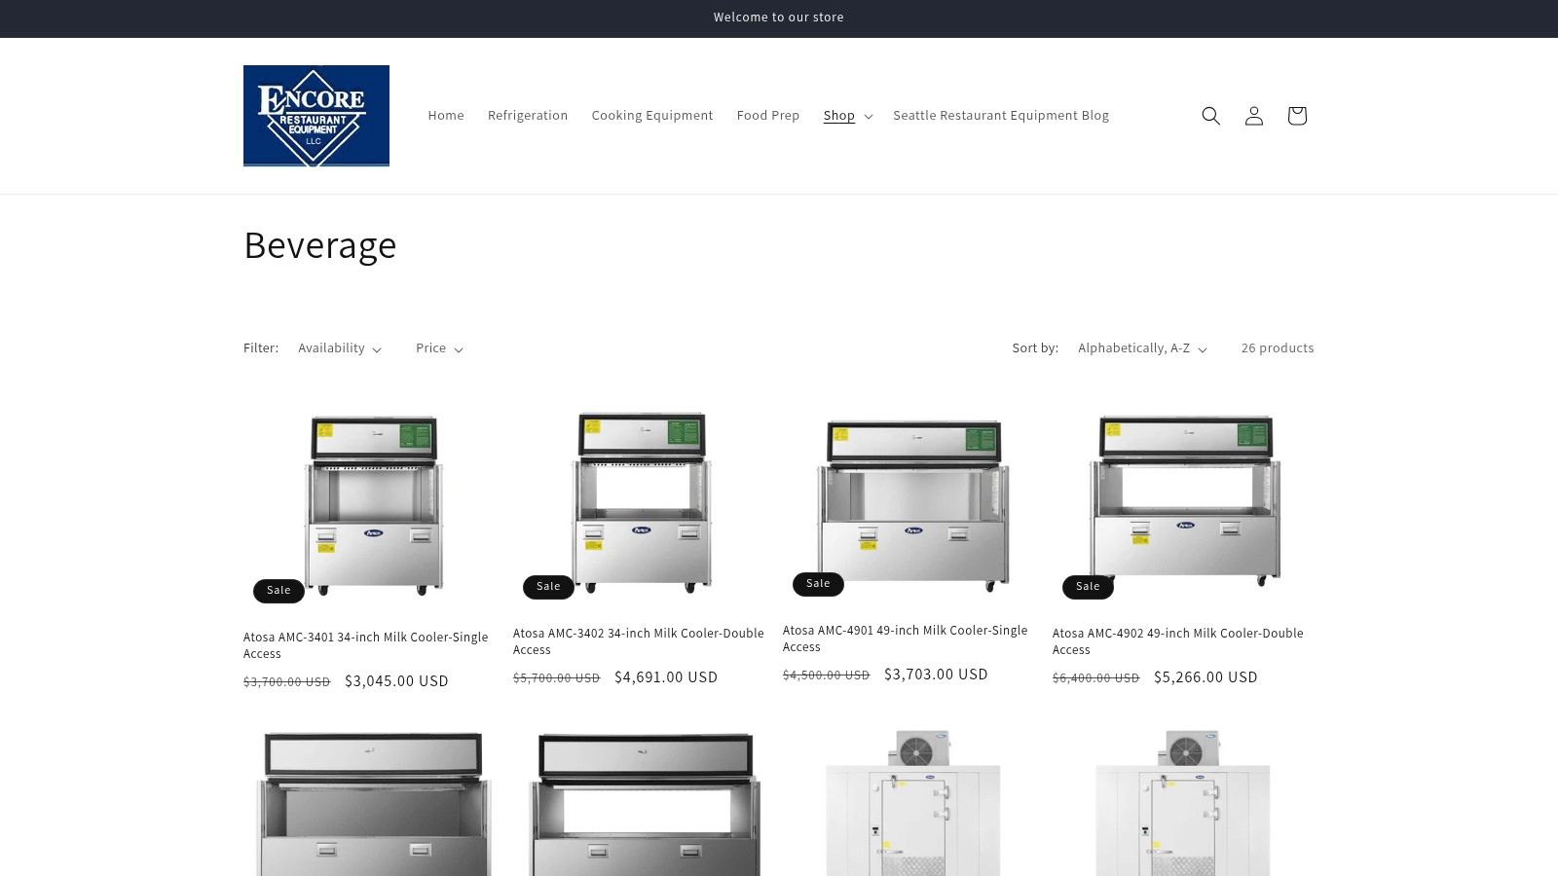This screenshot has width=1558, height=876.
Task: Open Atosa AMC-3402 34-inch Milk Cooler link
Action: (x=639, y=641)
